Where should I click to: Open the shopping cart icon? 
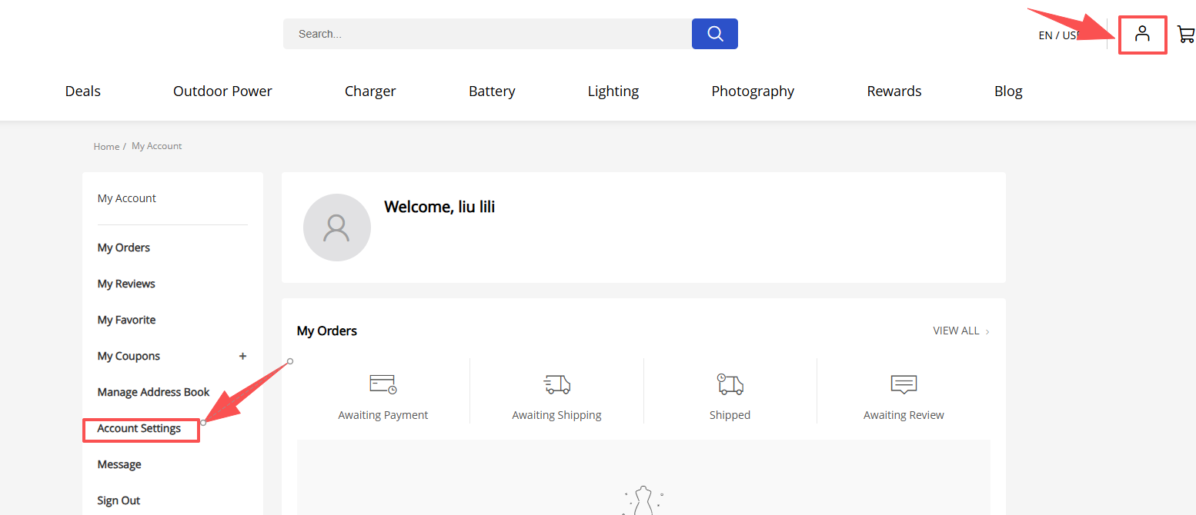click(1185, 34)
